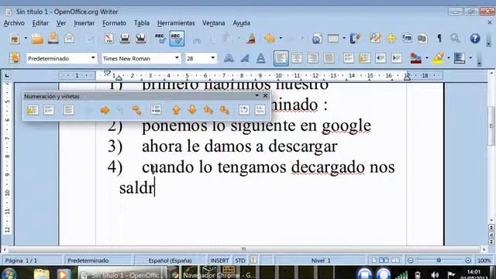Click the 100% zoom value

tap(484, 260)
